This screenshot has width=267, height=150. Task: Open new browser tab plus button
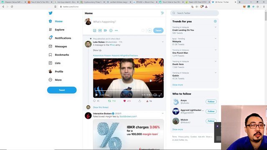coord(239,2)
